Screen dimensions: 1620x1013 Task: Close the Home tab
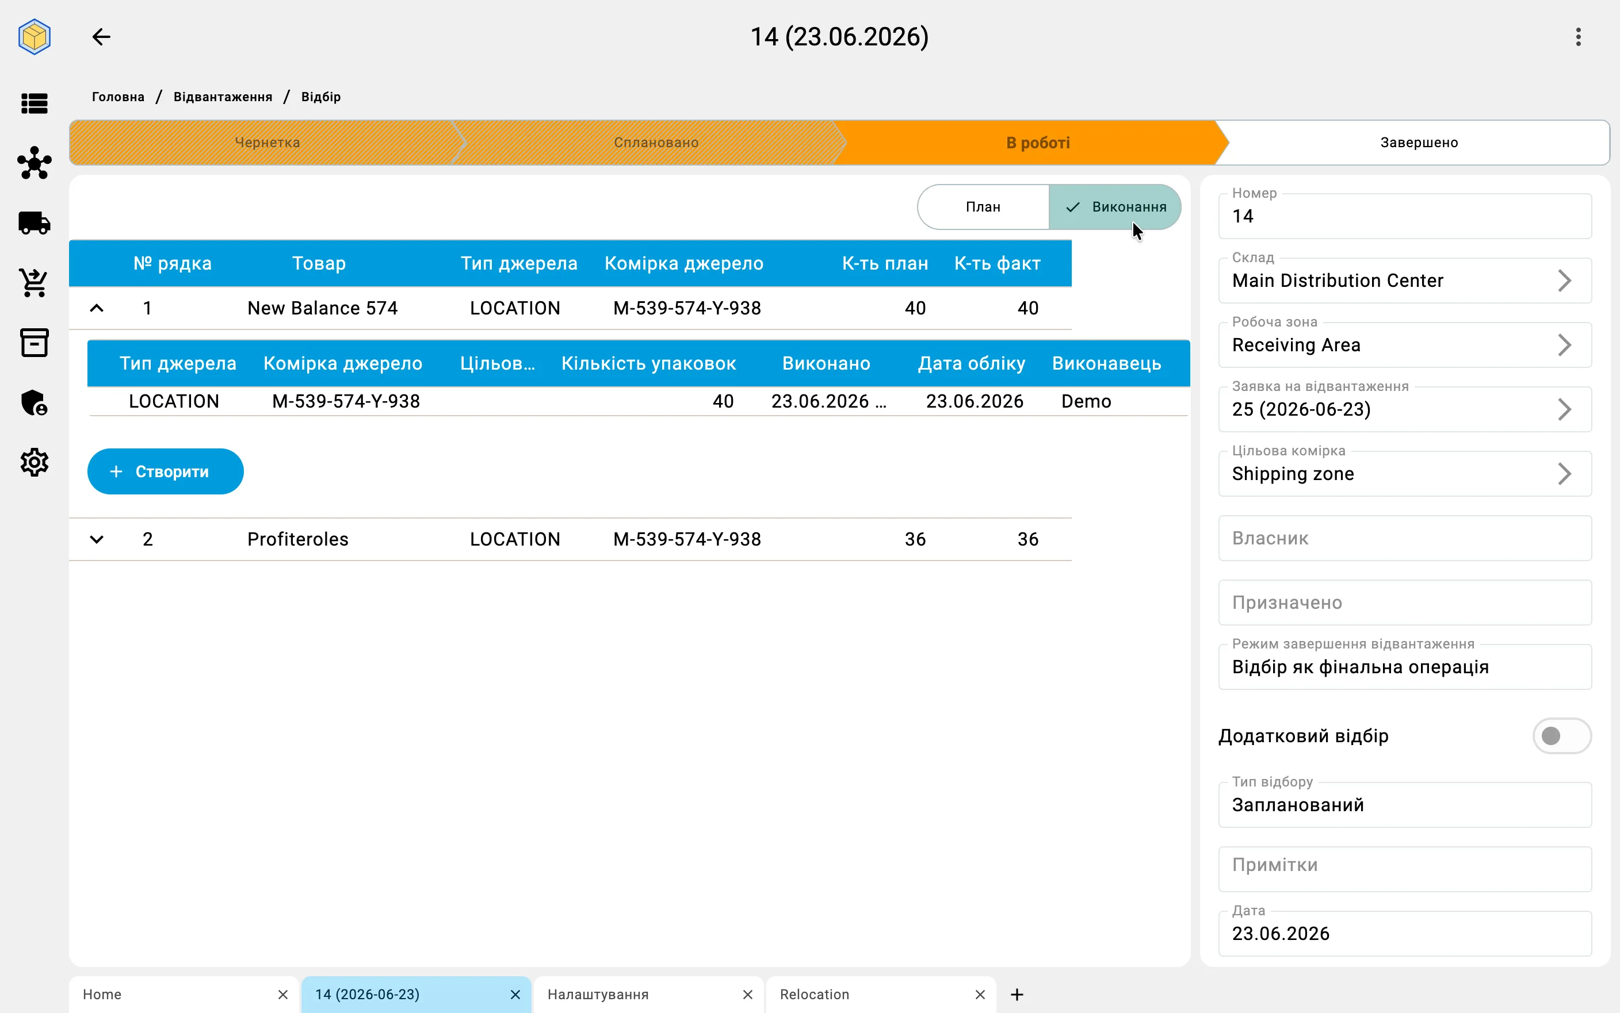pyautogui.click(x=283, y=994)
